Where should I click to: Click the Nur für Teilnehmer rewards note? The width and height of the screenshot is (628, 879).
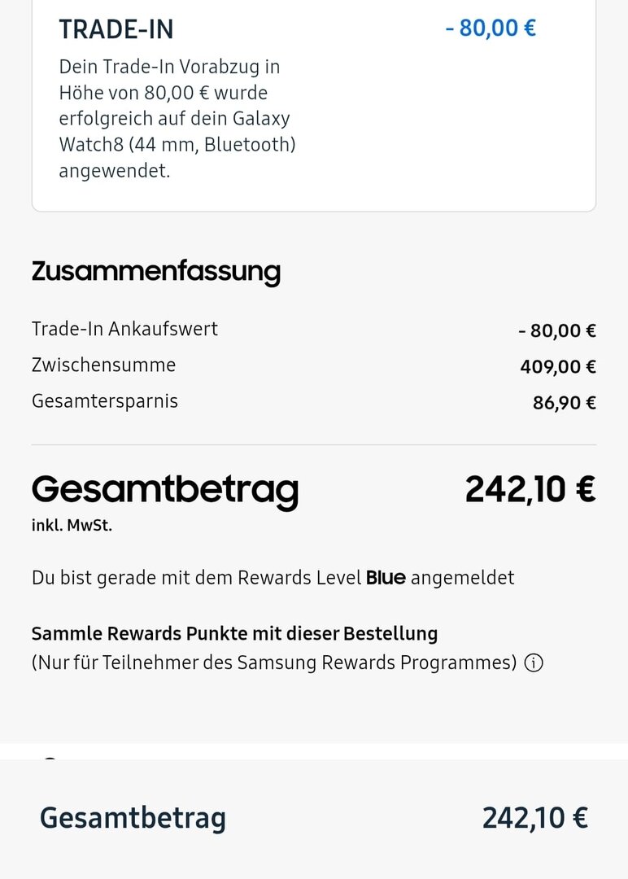point(274,663)
